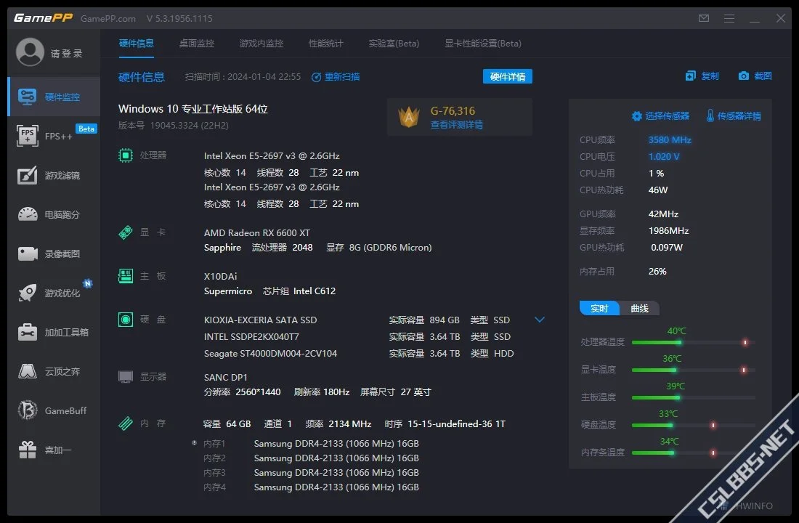
Task: Click the 内存4 memory slot row
Action: coord(311,487)
